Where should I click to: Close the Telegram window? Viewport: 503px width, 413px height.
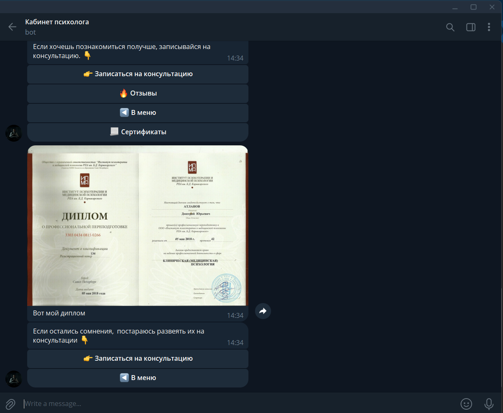[x=492, y=7]
